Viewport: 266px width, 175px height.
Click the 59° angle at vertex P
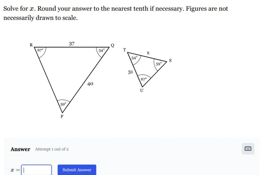tap(63, 104)
